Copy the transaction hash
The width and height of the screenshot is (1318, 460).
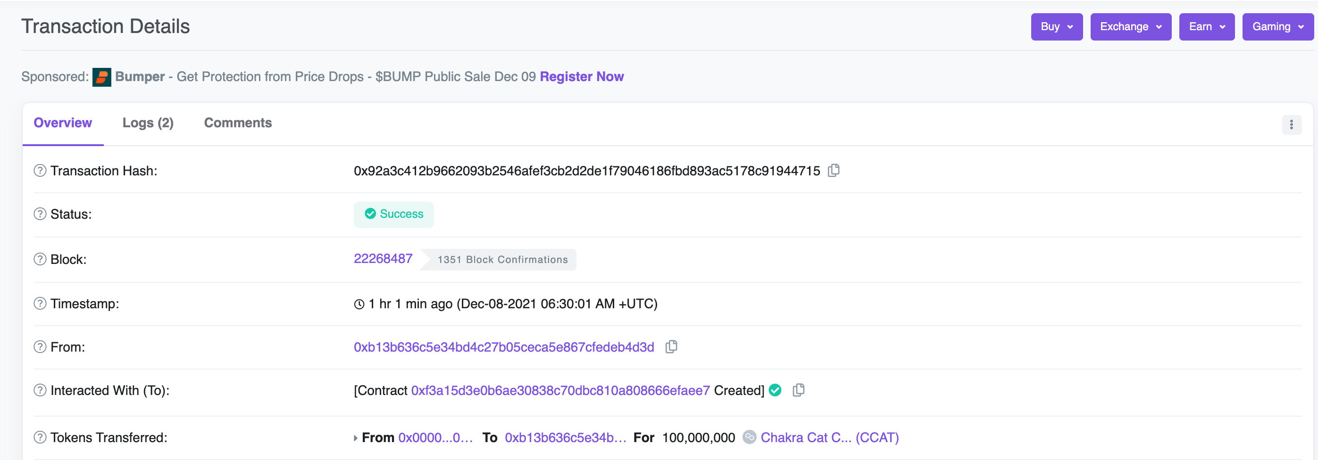click(834, 171)
